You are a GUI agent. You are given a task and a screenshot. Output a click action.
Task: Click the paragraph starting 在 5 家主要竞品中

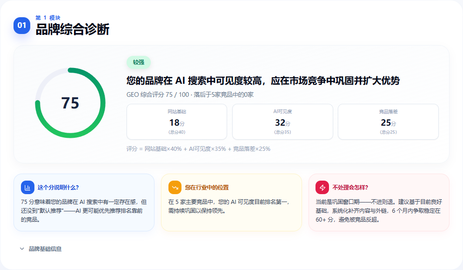[x=229, y=207]
